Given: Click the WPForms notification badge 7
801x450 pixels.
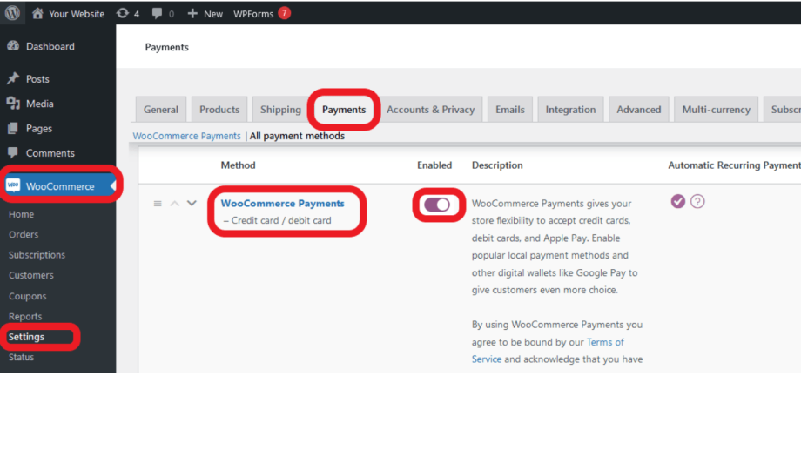Looking at the screenshot, I should [x=285, y=13].
